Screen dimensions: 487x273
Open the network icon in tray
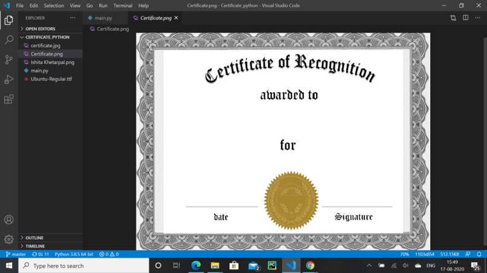click(394, 266)
